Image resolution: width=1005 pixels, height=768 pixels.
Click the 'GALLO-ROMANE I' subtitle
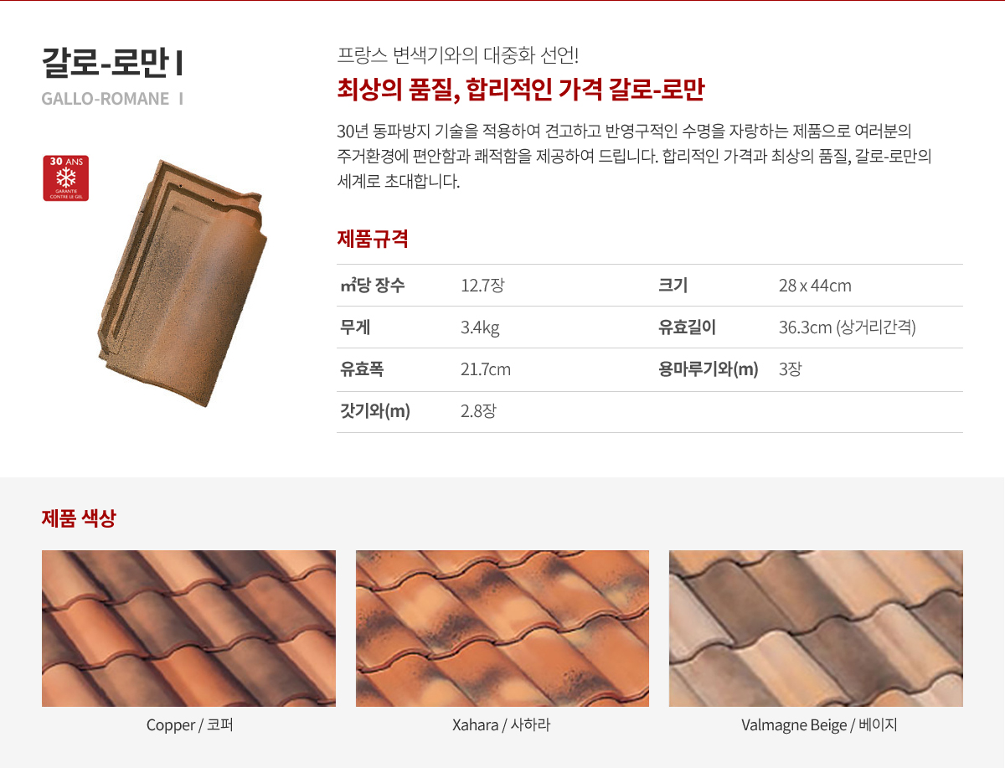click(112, 99)
